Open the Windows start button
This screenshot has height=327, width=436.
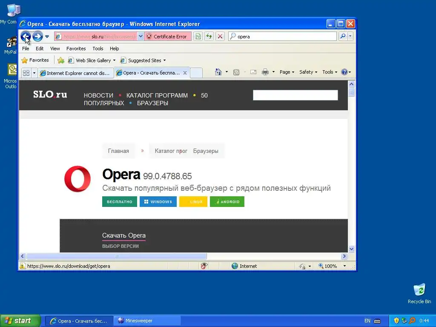pyautogui.click(x=20, y=321)
